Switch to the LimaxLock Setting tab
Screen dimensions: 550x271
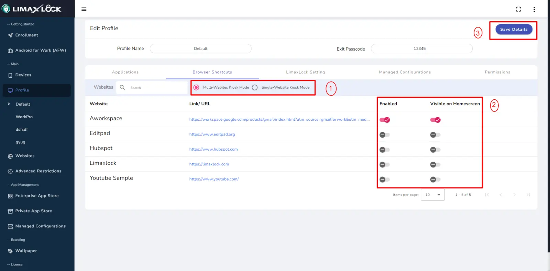[x=305, y=72]
